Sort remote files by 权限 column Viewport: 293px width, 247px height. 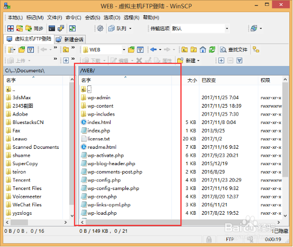[270, 80]
